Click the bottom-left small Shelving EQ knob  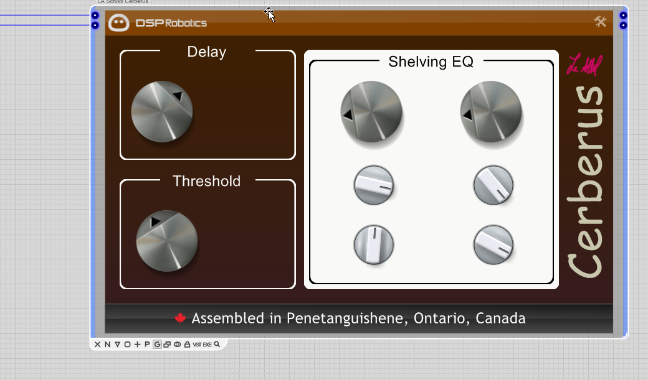pos(374,244)
